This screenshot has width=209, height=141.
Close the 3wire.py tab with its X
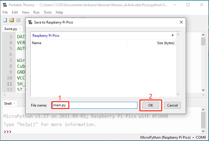(20, 29)
